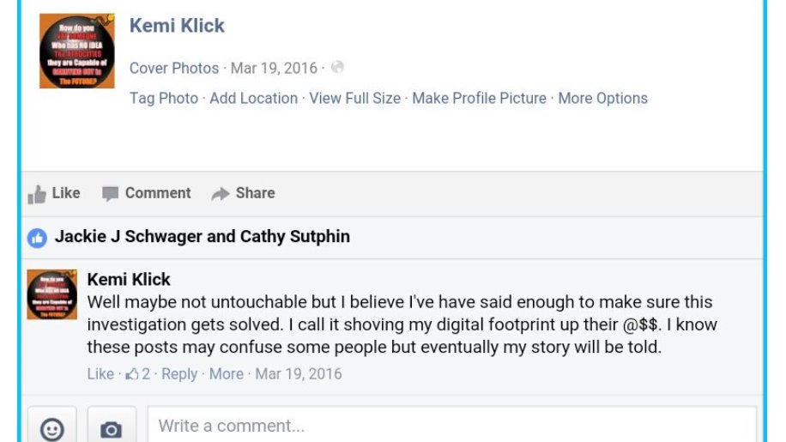The image size is (786, 442).
Task: Expand the More menu under the comment
Action: click(226, 374)
